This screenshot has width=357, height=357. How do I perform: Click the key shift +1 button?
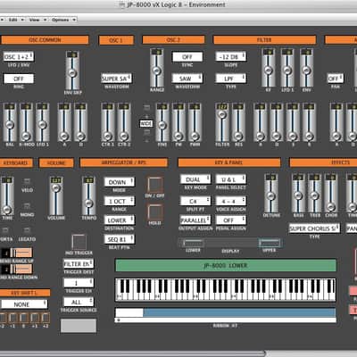[x=35, y=318]
